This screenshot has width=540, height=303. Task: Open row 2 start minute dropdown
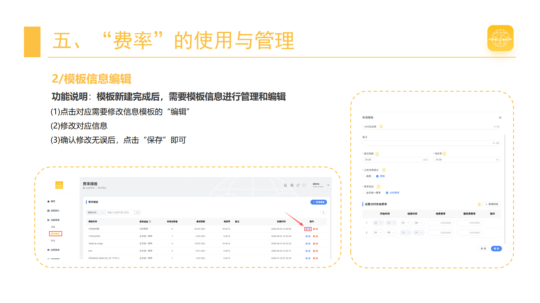[x=391, y=232]
